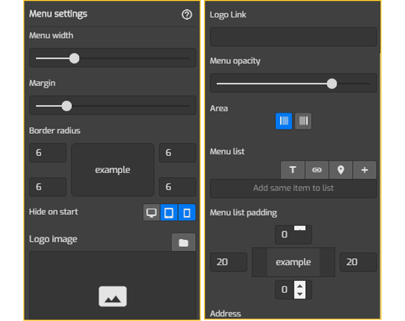Click the 'Logo Link' label
Screen dimensions: 405x321
[228, 15]
